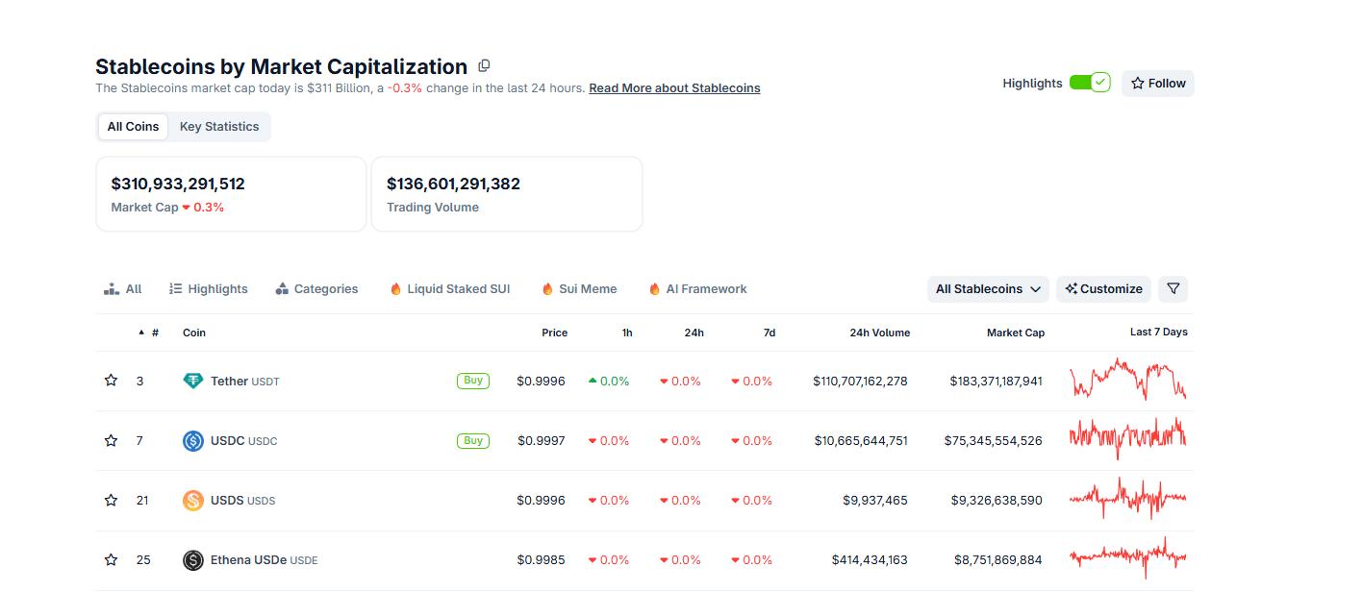
Task: Click the filter funnel icon
Action: 1173,289
